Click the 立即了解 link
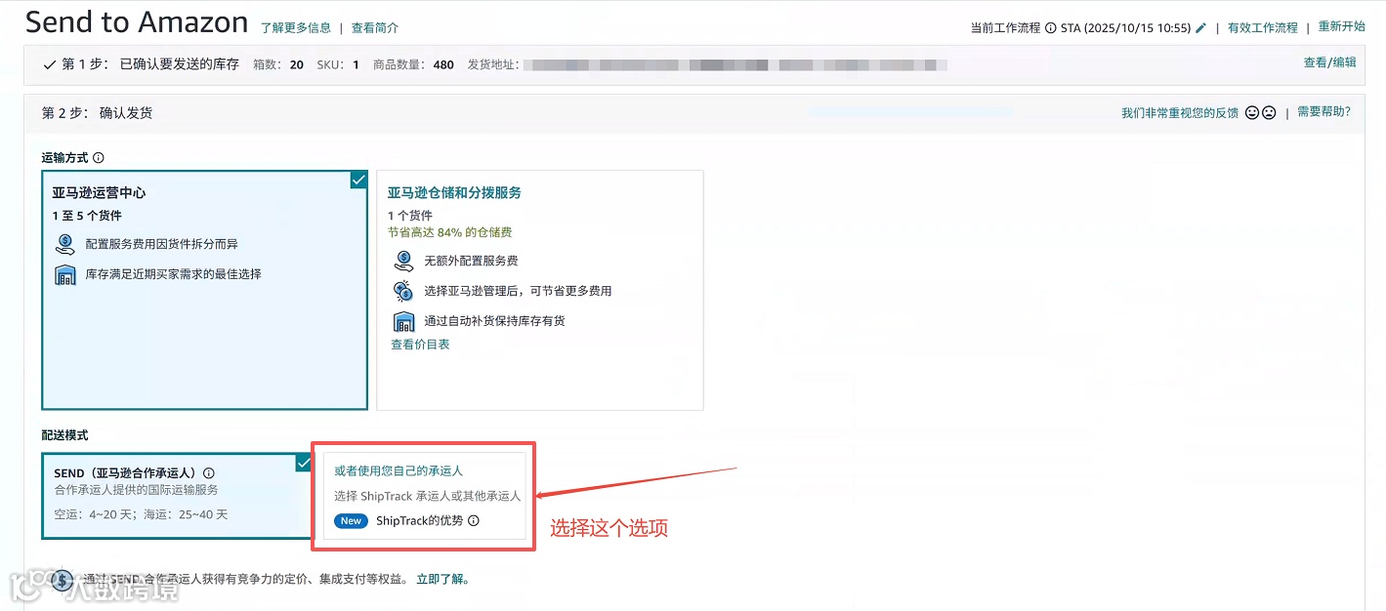This screenshot has height=611, width=1386. (x=442, y=579)
